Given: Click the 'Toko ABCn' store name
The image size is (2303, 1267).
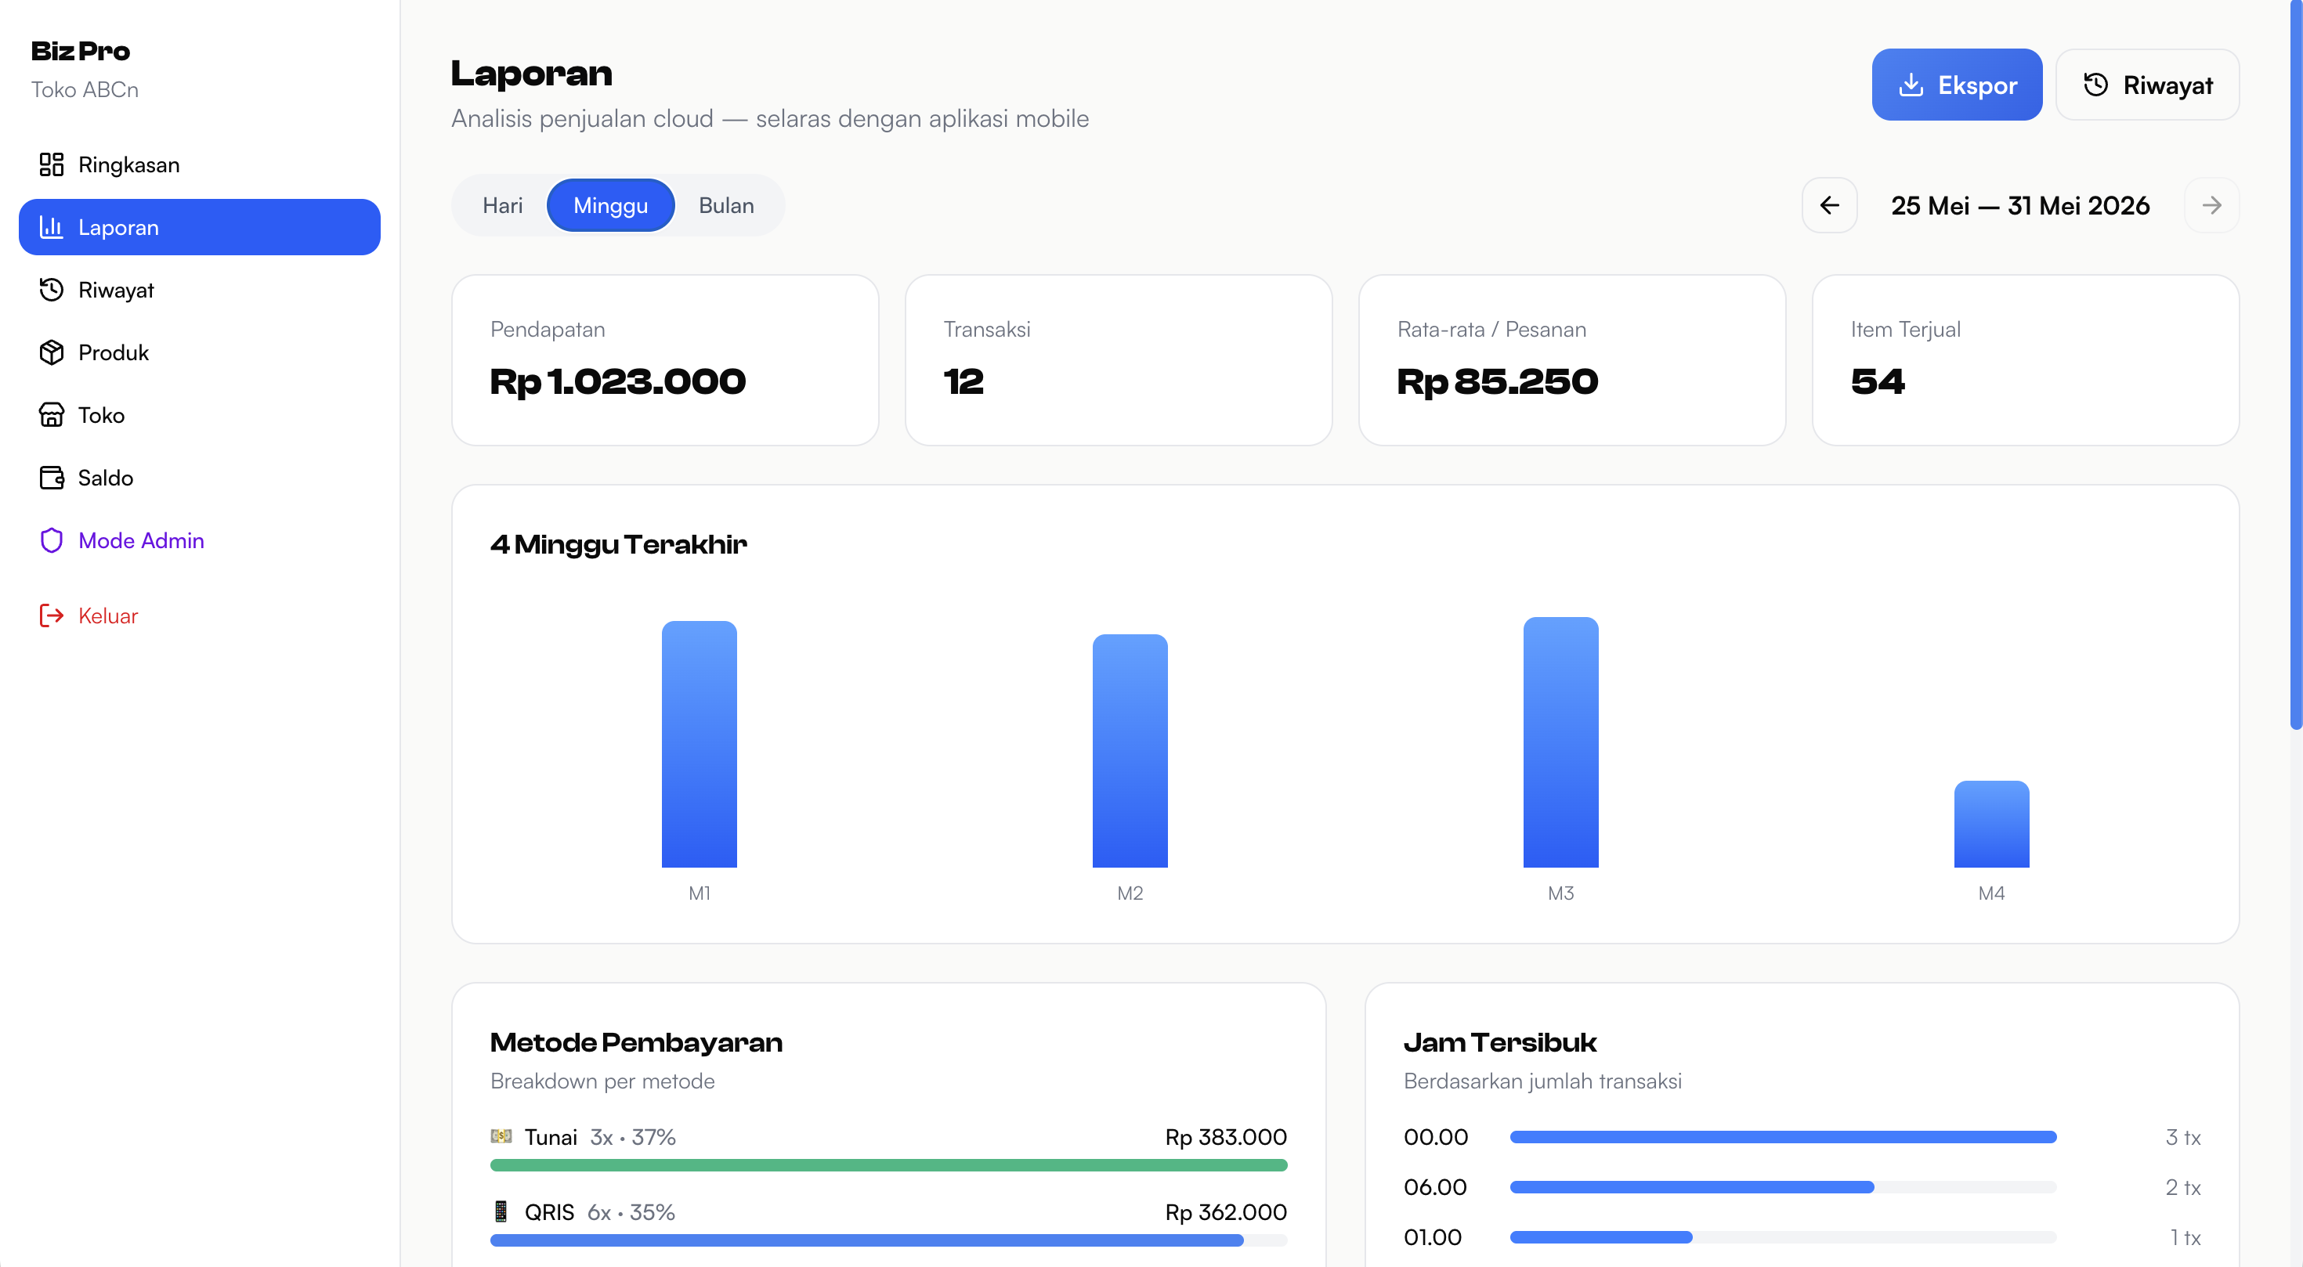Looking at the screenshot, I should pos(85,89).
